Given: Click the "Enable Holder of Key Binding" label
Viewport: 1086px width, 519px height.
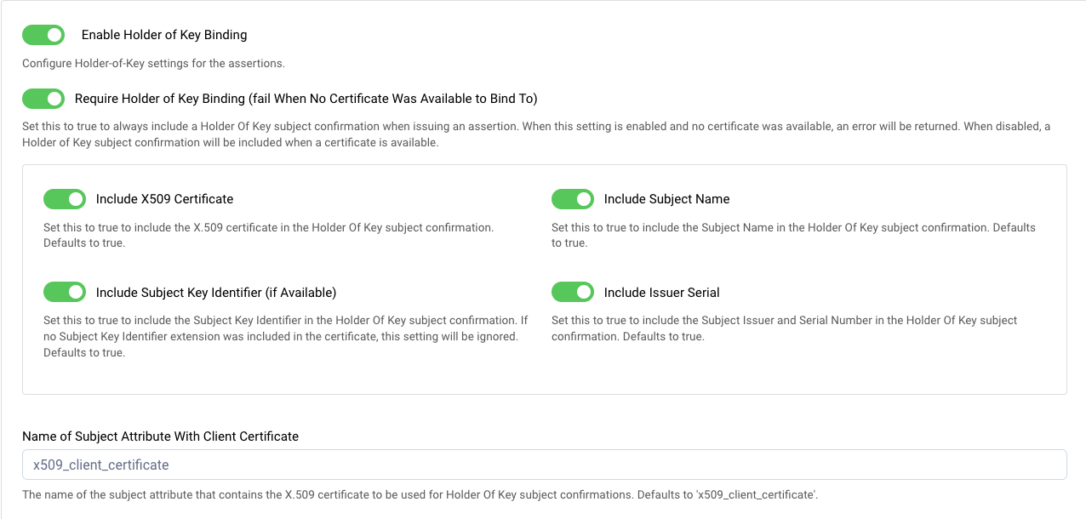Looking at the screenshot, I should [164, 35].
